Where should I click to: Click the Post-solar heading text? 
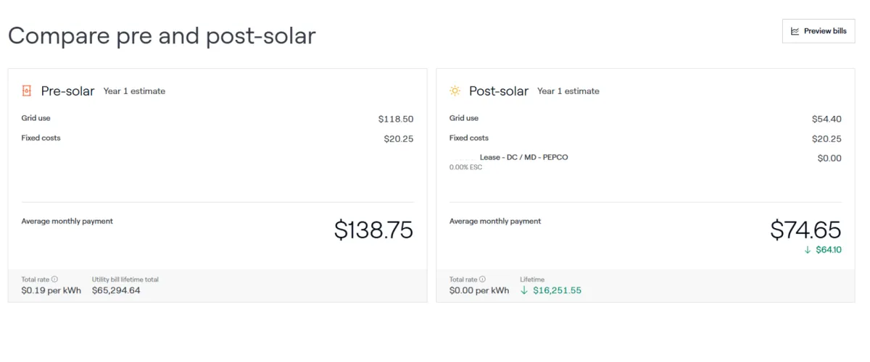[499, 91]
